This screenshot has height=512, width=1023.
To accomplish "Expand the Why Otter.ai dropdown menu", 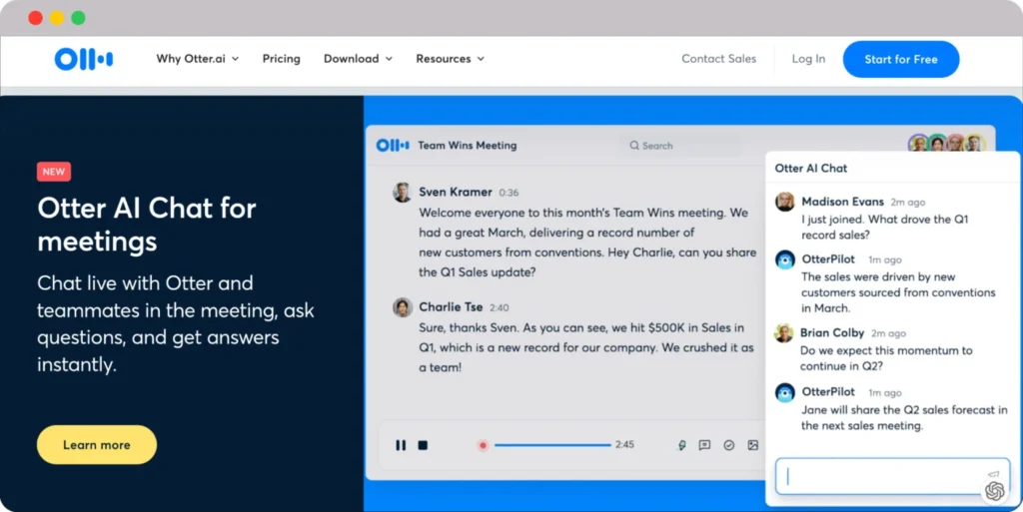I will [197, 59].
